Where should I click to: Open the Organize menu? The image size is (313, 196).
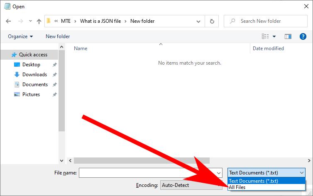[x=20, y=36]
